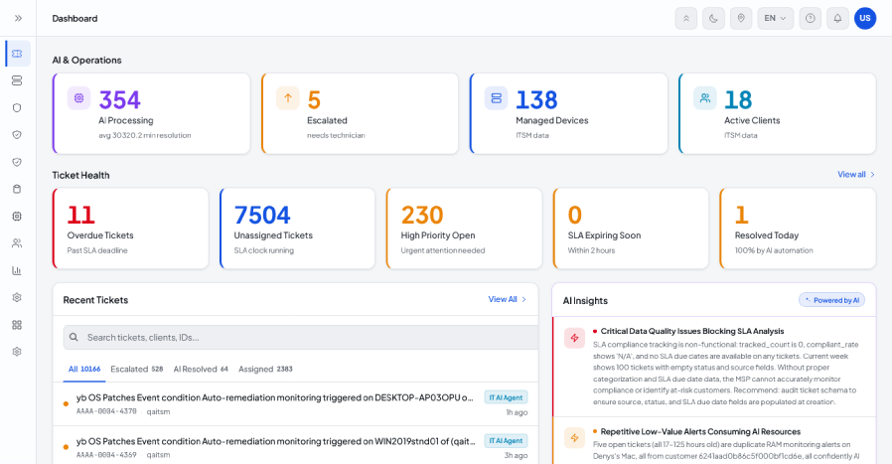Open the AI Processing 354 card
This screenshot has width=892, height=464.
click(151, 113)
